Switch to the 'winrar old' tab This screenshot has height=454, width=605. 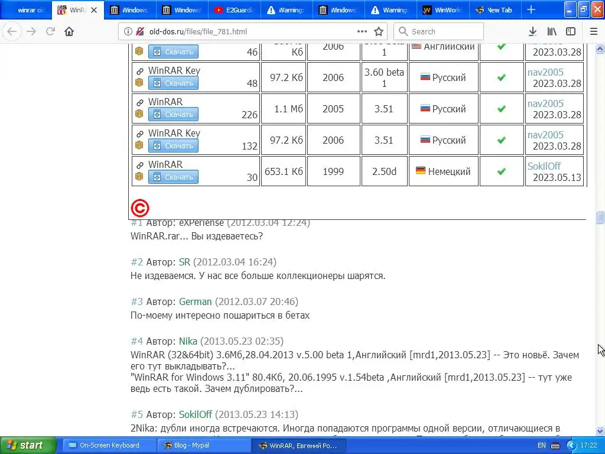click(x=26, y=10)
